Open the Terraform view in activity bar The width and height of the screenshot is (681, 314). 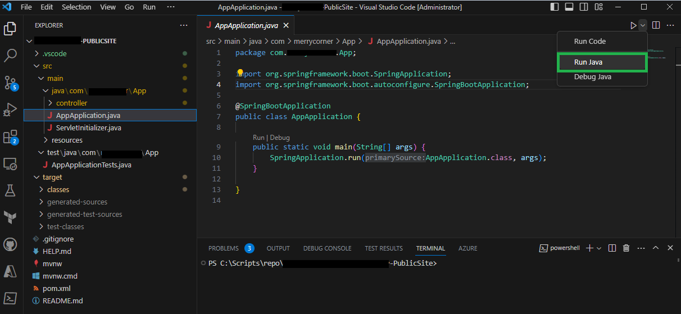(x=10, y=217)
